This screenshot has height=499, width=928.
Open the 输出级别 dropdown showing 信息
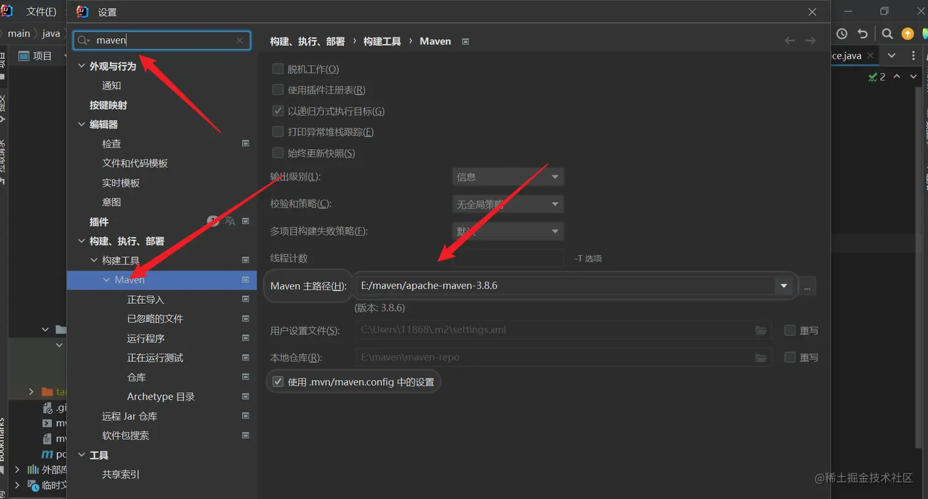(508, 177)
